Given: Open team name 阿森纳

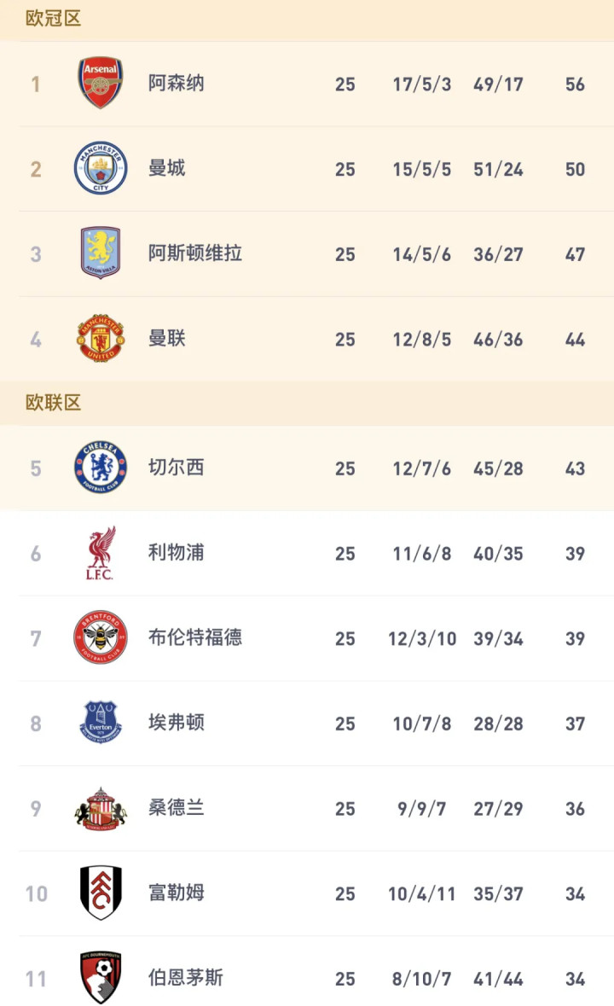Looking at the screenshot, I should coord(176,84).
